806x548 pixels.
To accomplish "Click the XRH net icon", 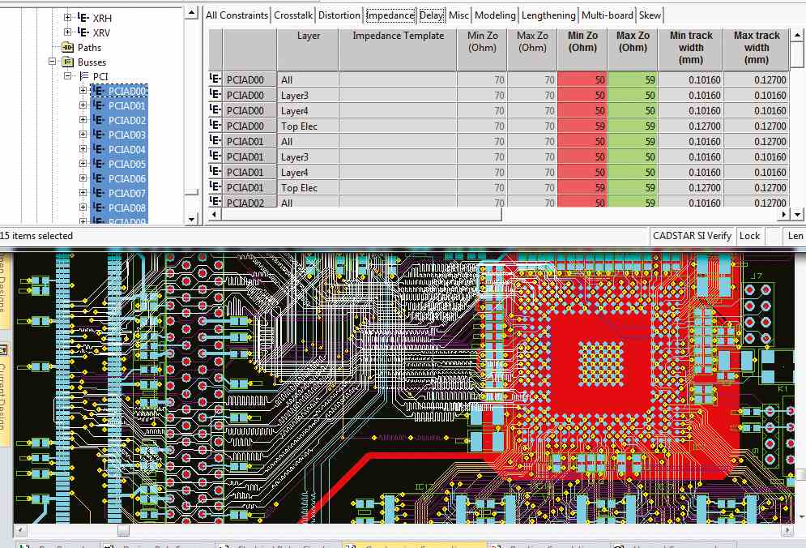I will [83, 18].
